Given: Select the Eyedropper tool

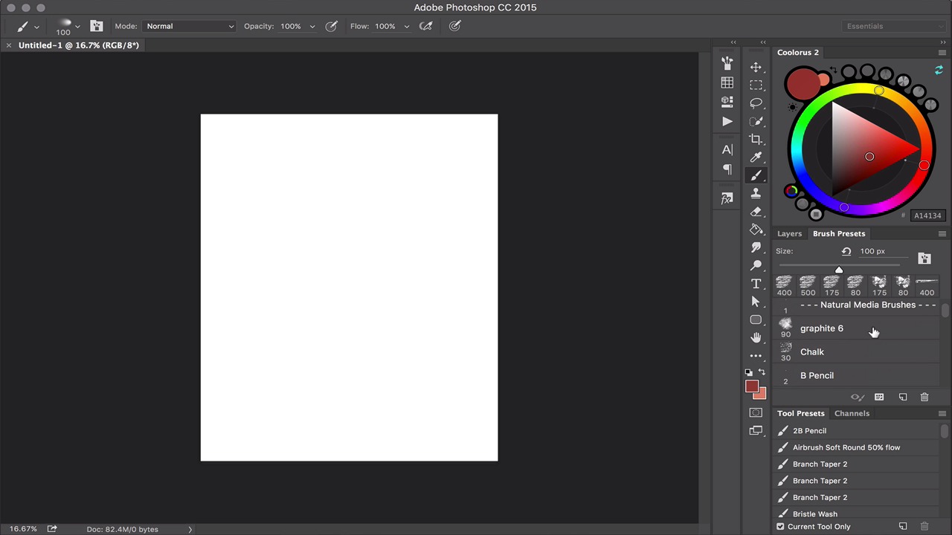Looking at the screenshot, I should tap(756, 157).
